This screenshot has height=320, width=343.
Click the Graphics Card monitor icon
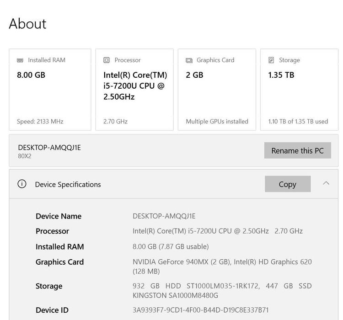click(x=189, y=60)
